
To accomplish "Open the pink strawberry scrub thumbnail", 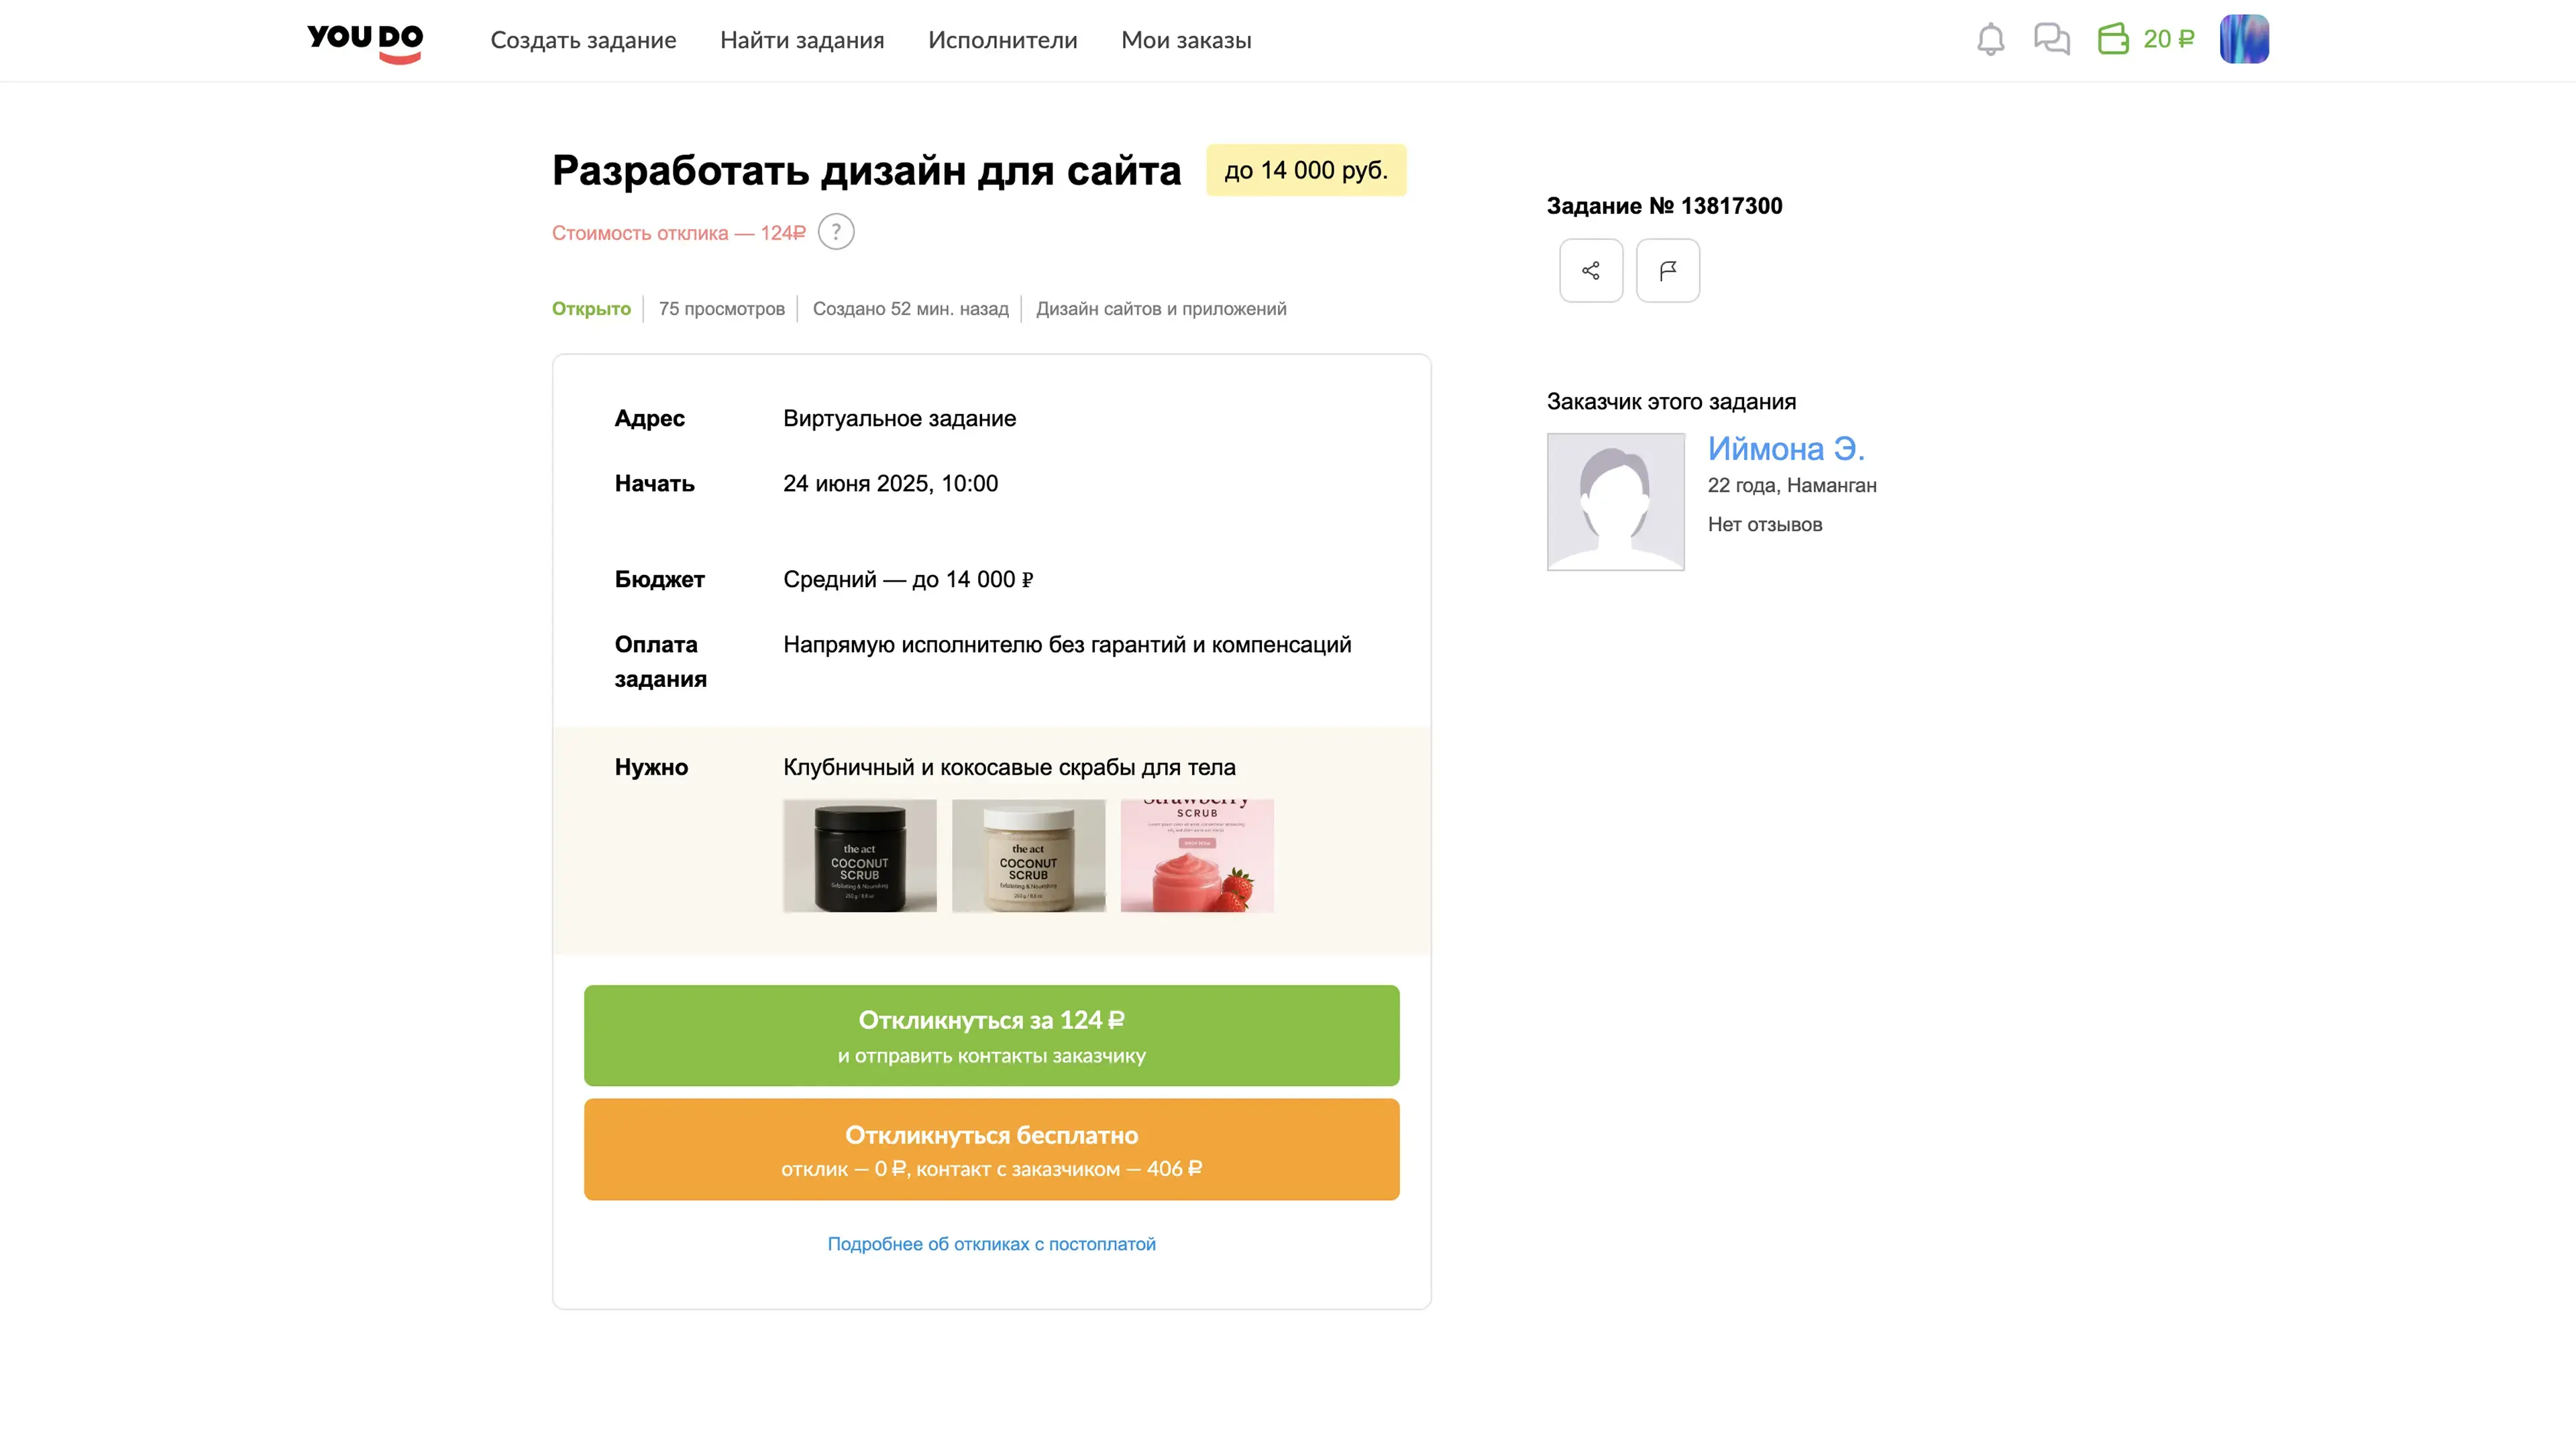I will pyautogui.click(x=1197, y=856).
